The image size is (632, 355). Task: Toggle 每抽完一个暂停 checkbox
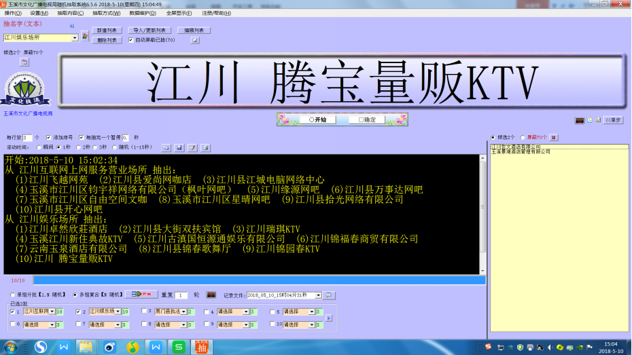82,137
